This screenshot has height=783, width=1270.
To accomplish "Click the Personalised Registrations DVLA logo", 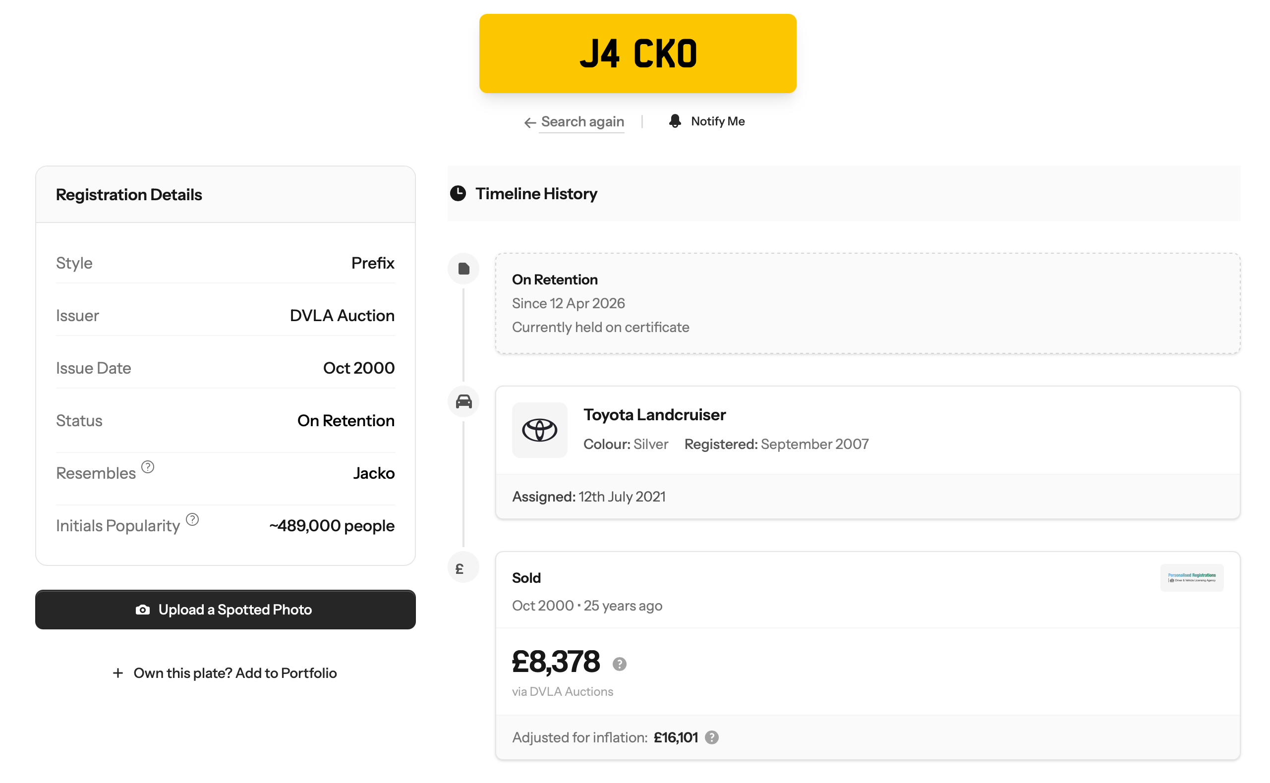I will click(1191, 577).
